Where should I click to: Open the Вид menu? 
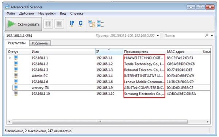[63, 13]
